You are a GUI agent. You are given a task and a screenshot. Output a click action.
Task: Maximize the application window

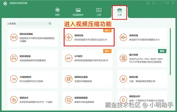[167, 3]
